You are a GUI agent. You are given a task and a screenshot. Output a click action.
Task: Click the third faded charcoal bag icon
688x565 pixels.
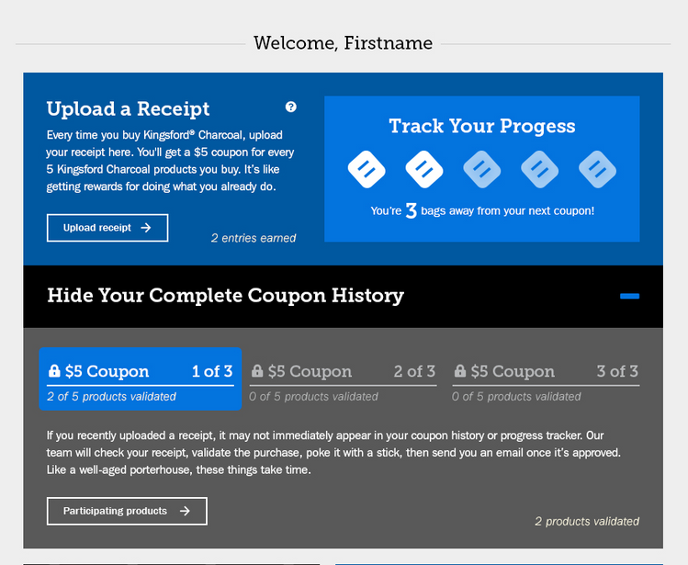click(x=481, y=169)
